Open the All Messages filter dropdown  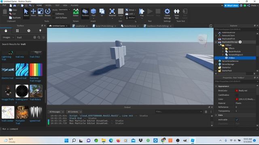coord(56,112)
